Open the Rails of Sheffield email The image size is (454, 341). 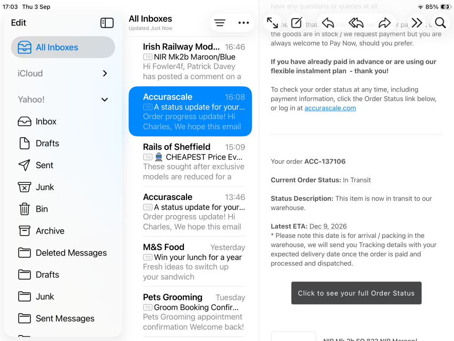(x=190, y=161)
